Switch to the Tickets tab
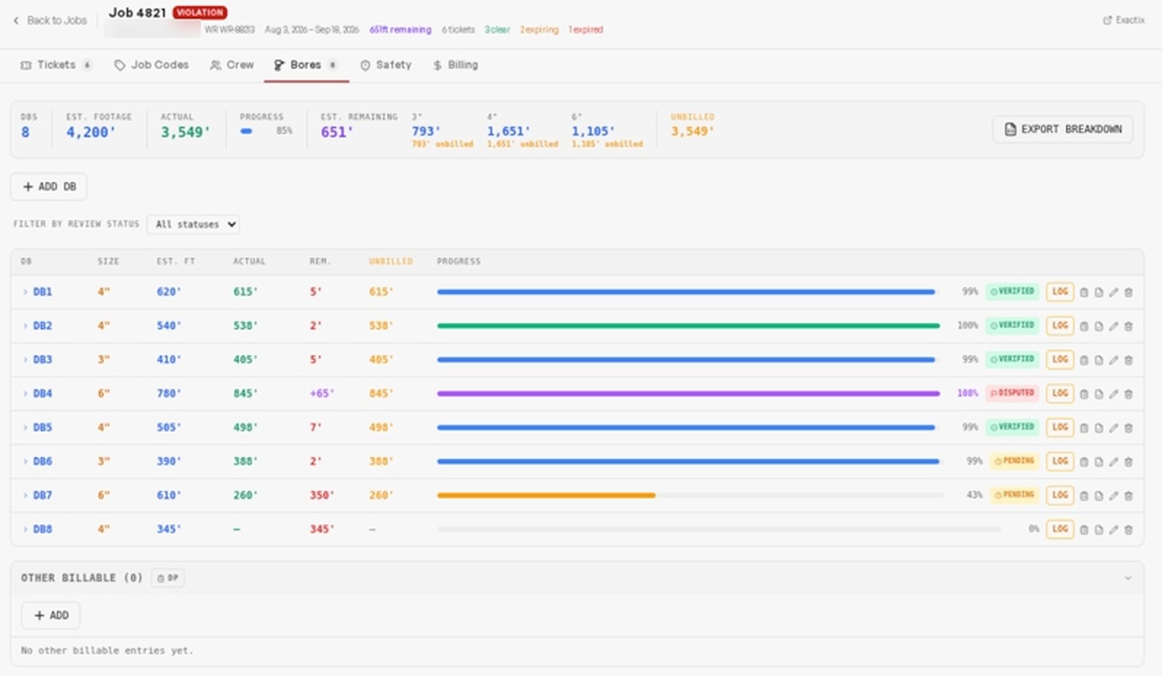The width and height of the screenshot is (1168, 676). (56, 65)
